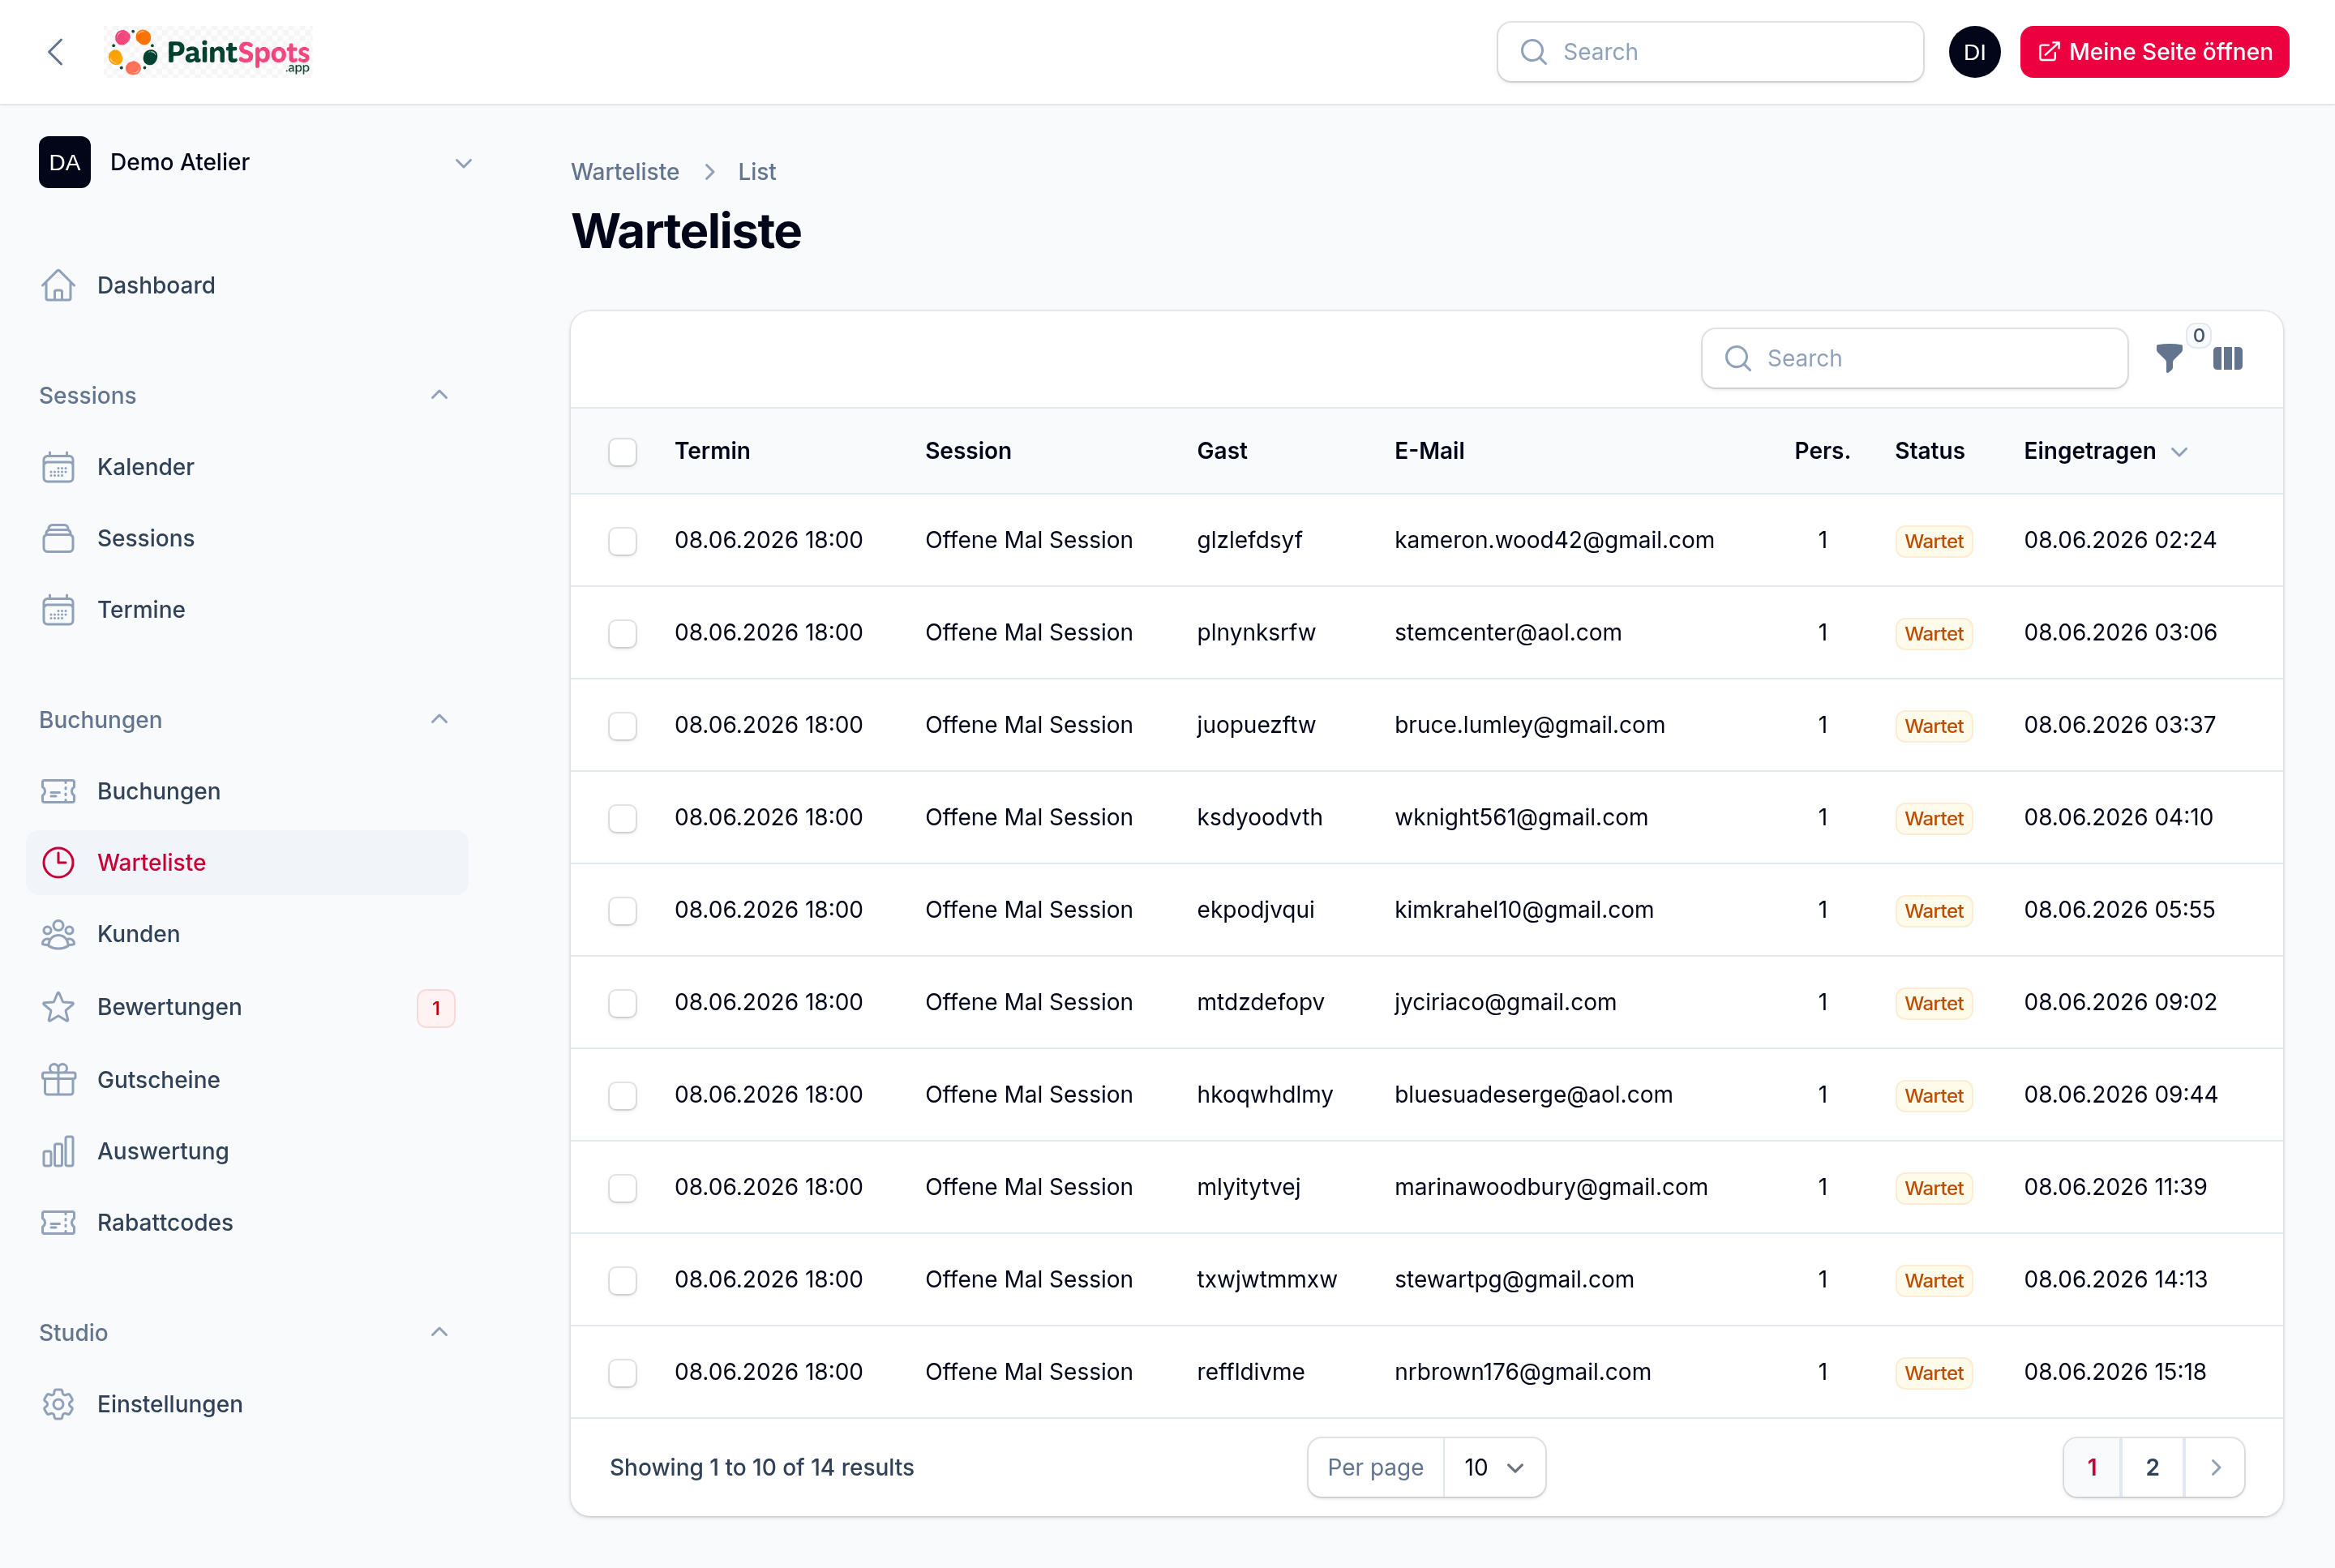This screenshot has height=1568, width=2335.
Task: Check the row for txwjwtmmxw
Action: coord(622,1280)
